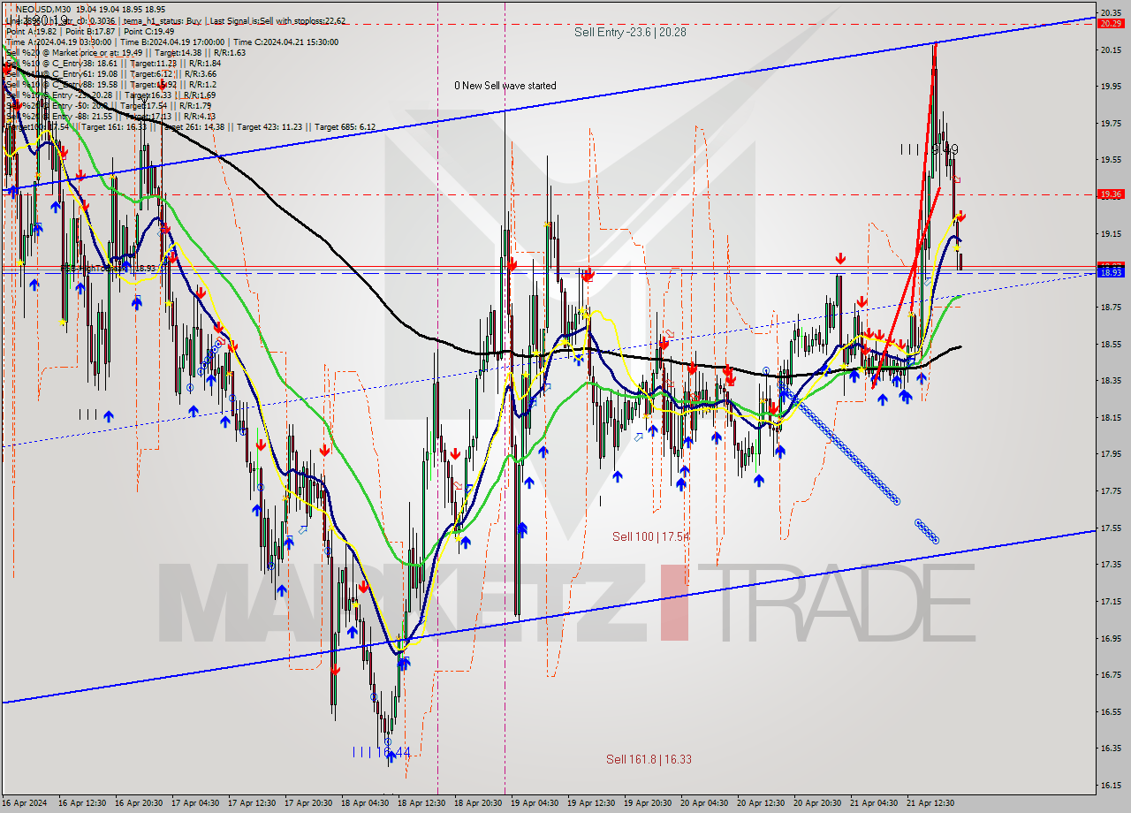Click the '16 Apr 2024' date on time axis

[25, 803]
